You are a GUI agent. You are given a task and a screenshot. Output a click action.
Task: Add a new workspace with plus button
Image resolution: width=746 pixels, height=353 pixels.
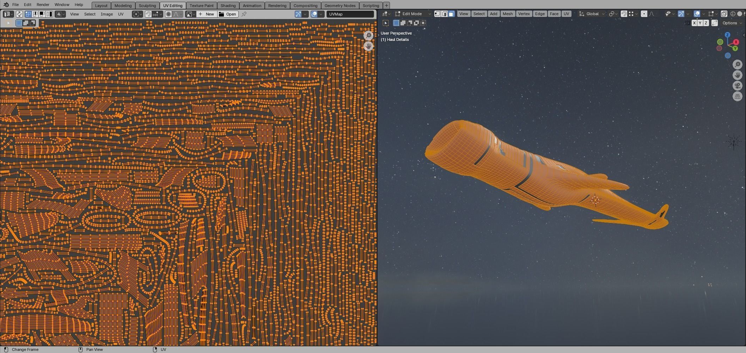pyautogui.click(x=386, y=5)
